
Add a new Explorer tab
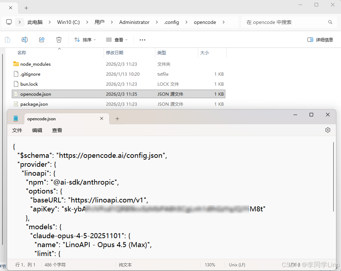click(x=26, y=8)
